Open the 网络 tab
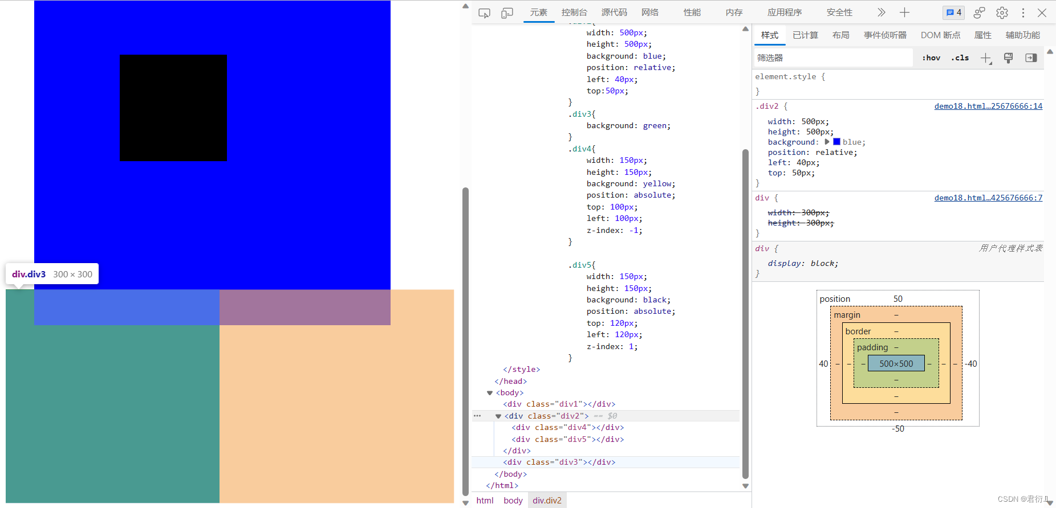 pyautogui.click(x=650, y=13)
